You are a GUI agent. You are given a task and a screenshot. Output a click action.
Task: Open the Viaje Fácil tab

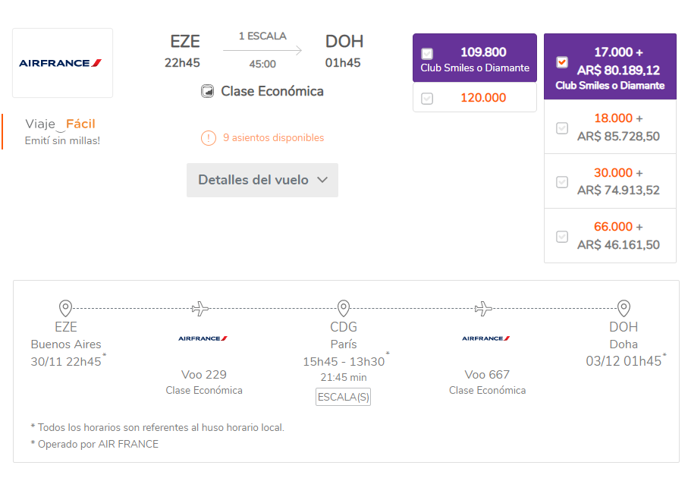[x=60, y=132]
